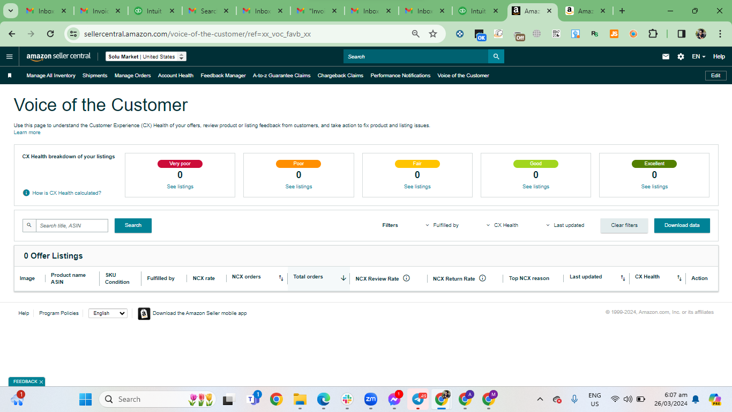The height and width of the screenshot is (412, 732).
Task: Show hidden system tray icons
Action: (540, 399)
